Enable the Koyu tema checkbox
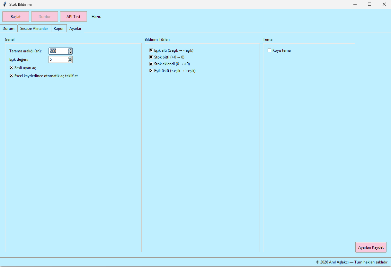The height and width of the screenshot is (267, 391). pos(269,50)
